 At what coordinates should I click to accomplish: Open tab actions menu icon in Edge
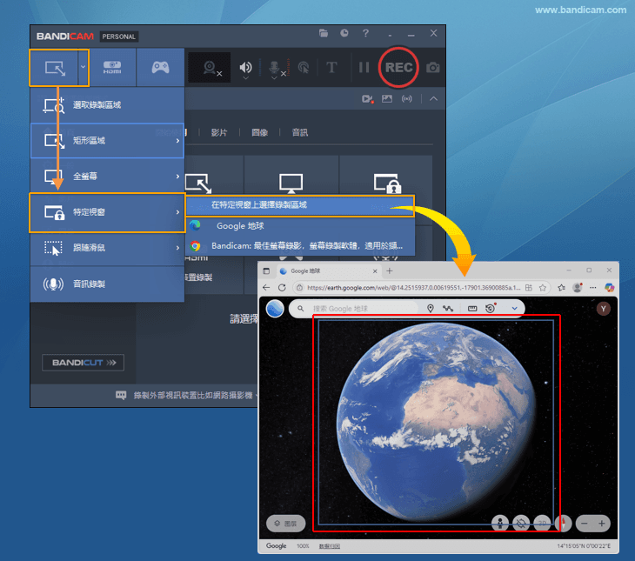[x=266, y=271]
